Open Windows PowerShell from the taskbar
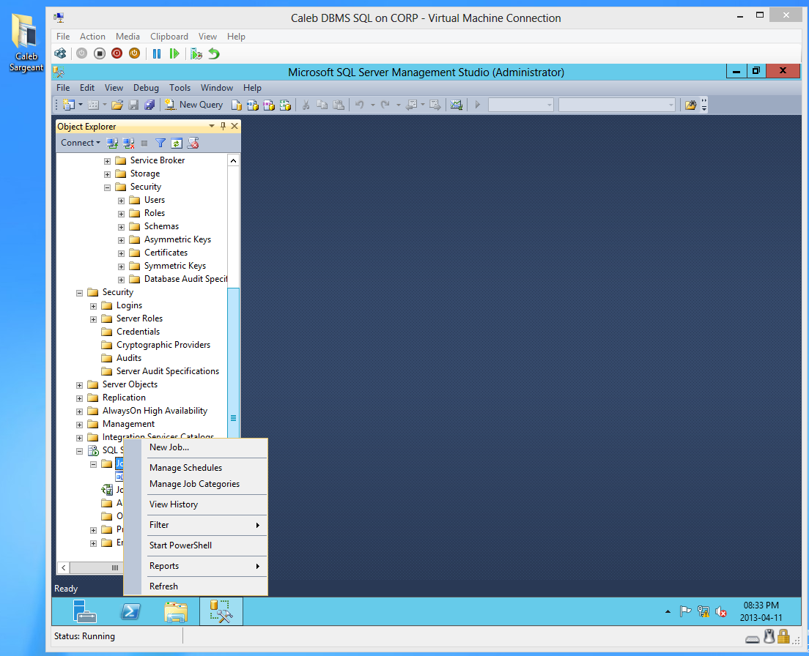 tap(130, 611)
